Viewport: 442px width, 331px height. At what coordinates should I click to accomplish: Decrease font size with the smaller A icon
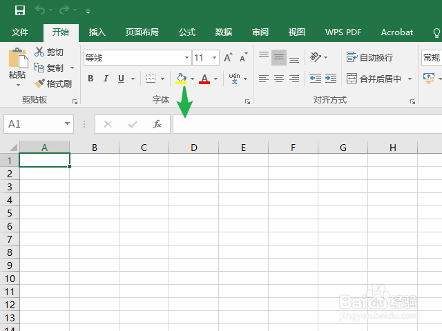coord(244,57)
